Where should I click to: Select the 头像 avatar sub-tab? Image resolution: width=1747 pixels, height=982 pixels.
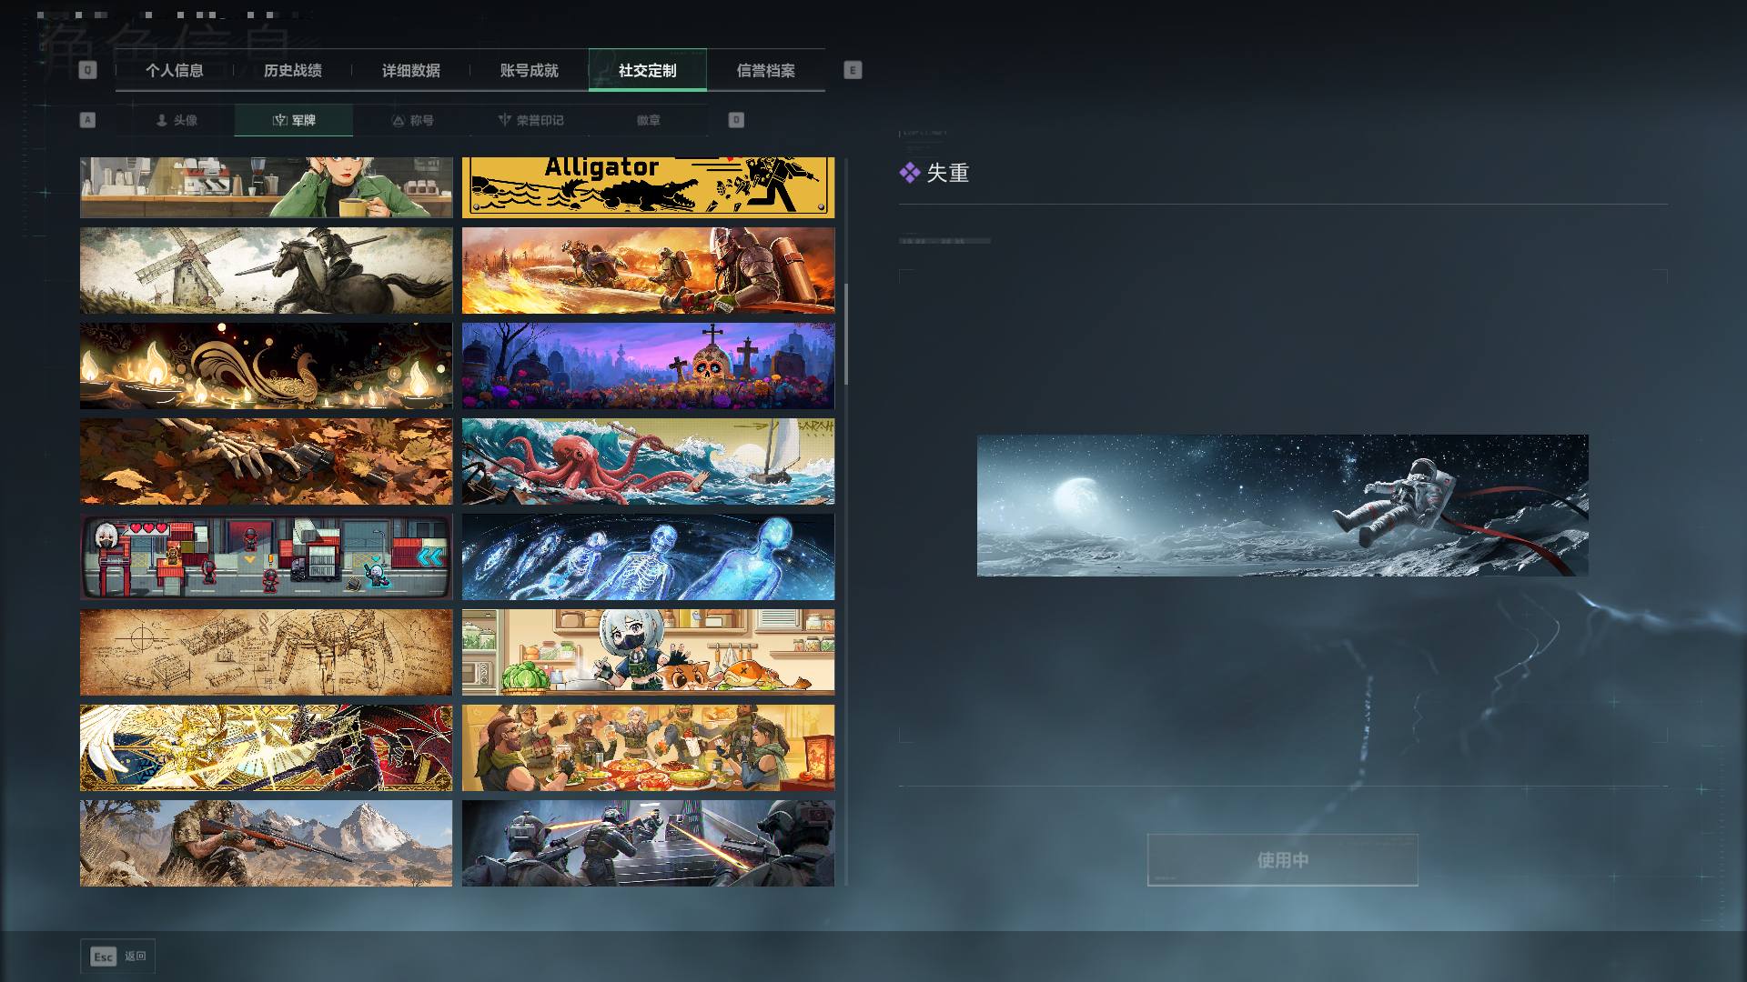(x=176, y=120)
